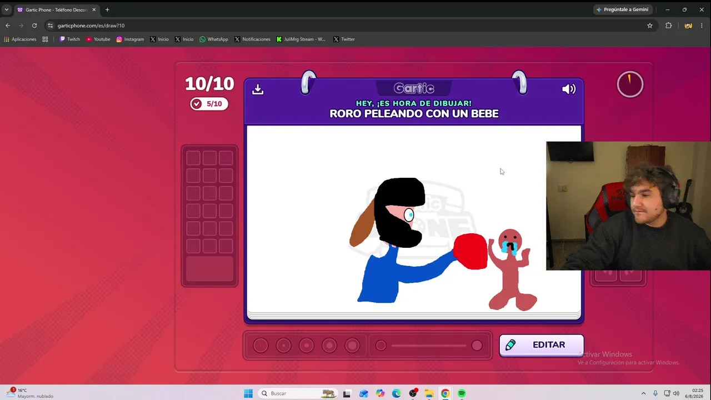
Task: Open the JuliMrg Stream bookmark
Action: point(301,39)
